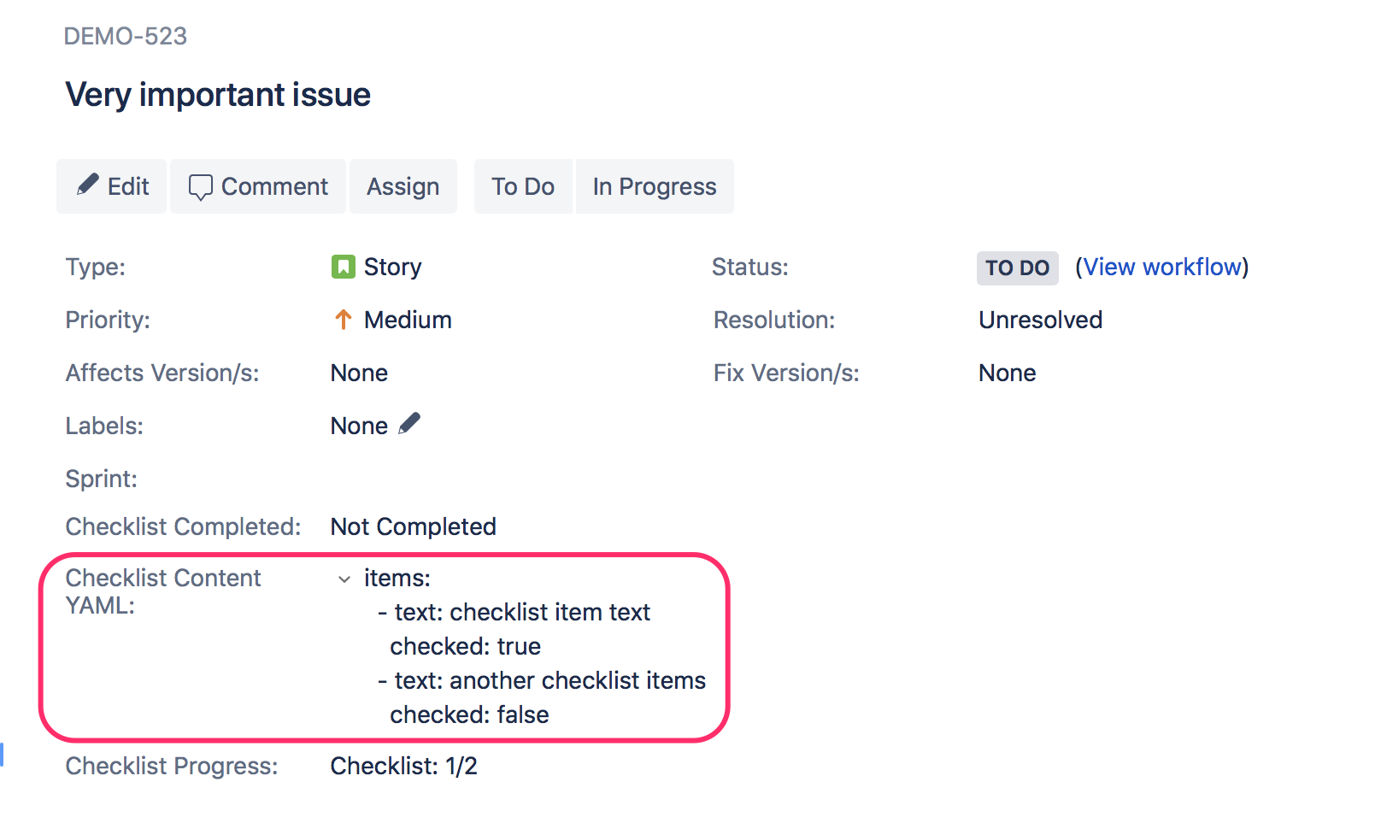
Task: Click the Unresolved resolution value
Action: point(1040,320)
